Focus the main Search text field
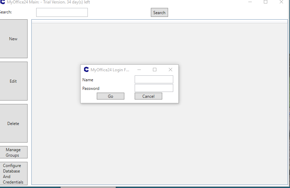Image resolution: width=290 pixels, height=188 pixels. (x=62, y=12)
